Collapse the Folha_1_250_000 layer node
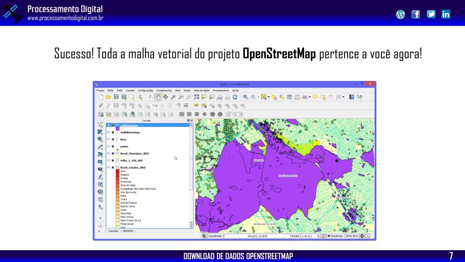 pos(109,161)
